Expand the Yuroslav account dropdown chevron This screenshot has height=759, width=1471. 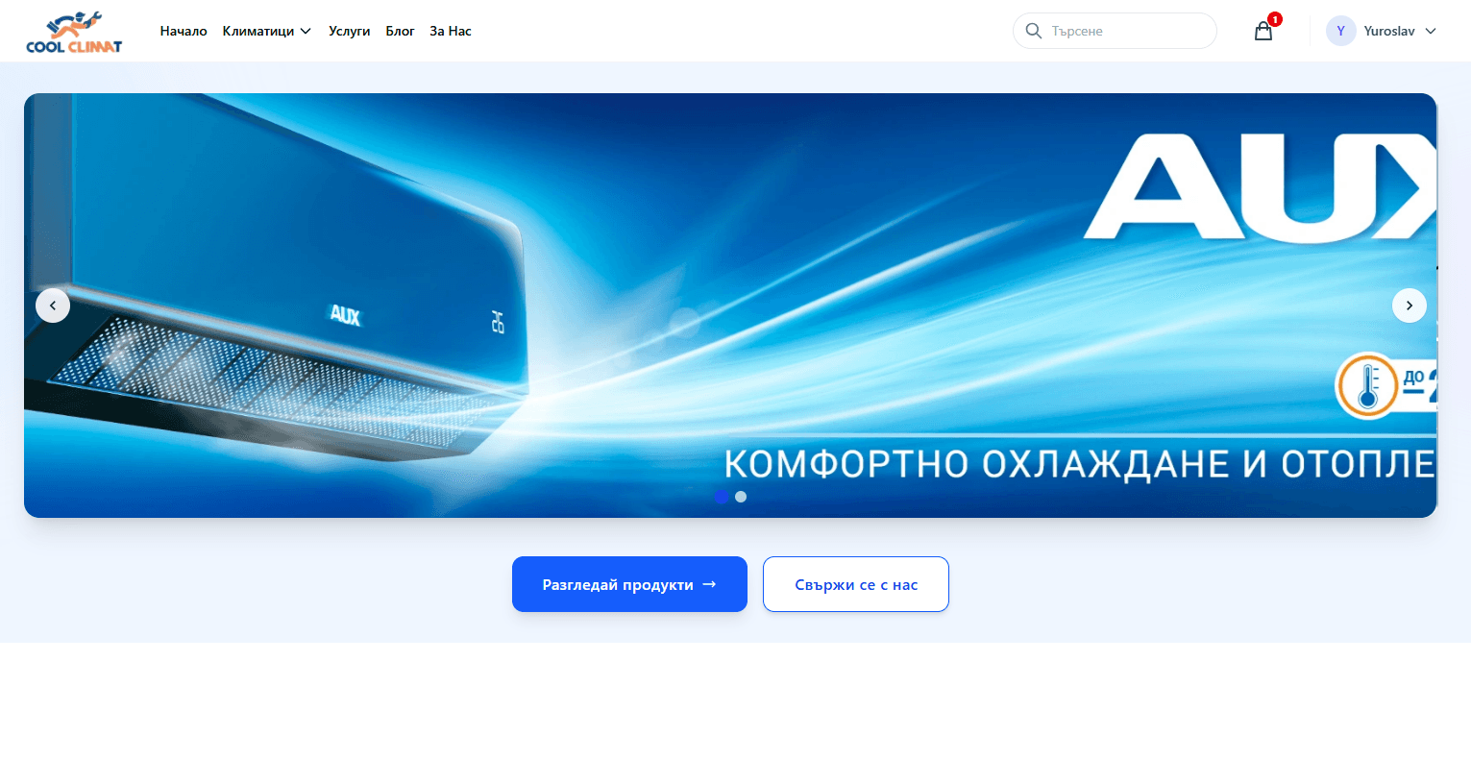click(x=1431, y=31)
